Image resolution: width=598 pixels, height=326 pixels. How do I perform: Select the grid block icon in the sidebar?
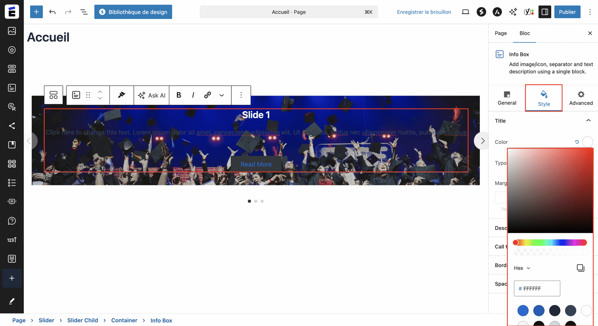point(12,164)
